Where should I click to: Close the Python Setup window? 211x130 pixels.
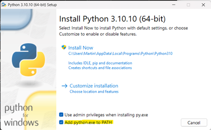(x=203, y=5)
